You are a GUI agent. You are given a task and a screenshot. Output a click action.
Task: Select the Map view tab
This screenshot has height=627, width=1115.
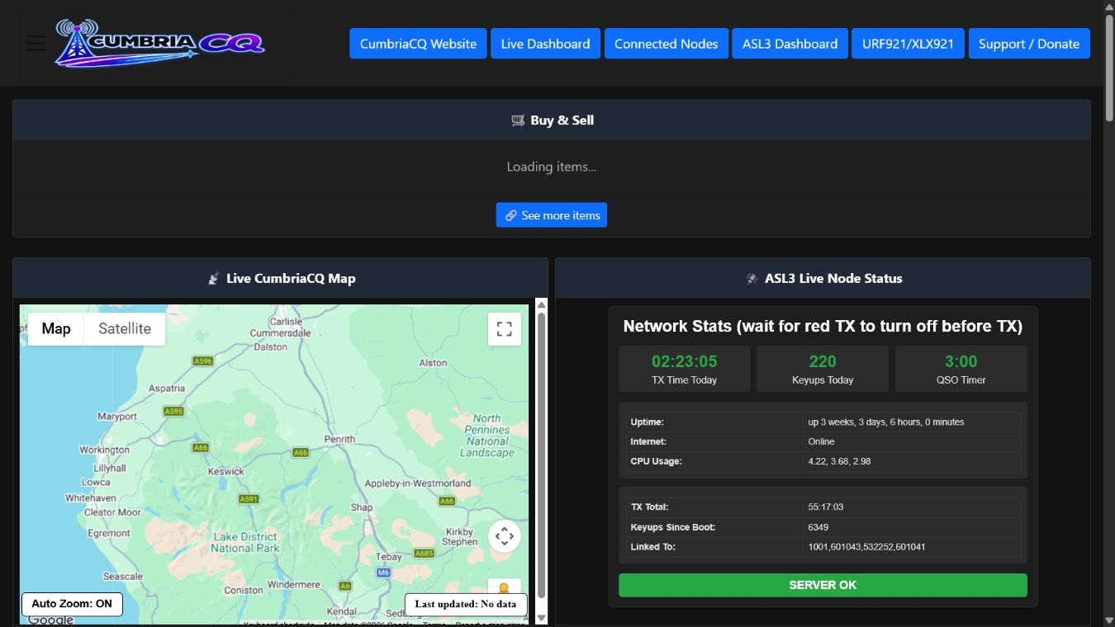[x=56, y=328]
